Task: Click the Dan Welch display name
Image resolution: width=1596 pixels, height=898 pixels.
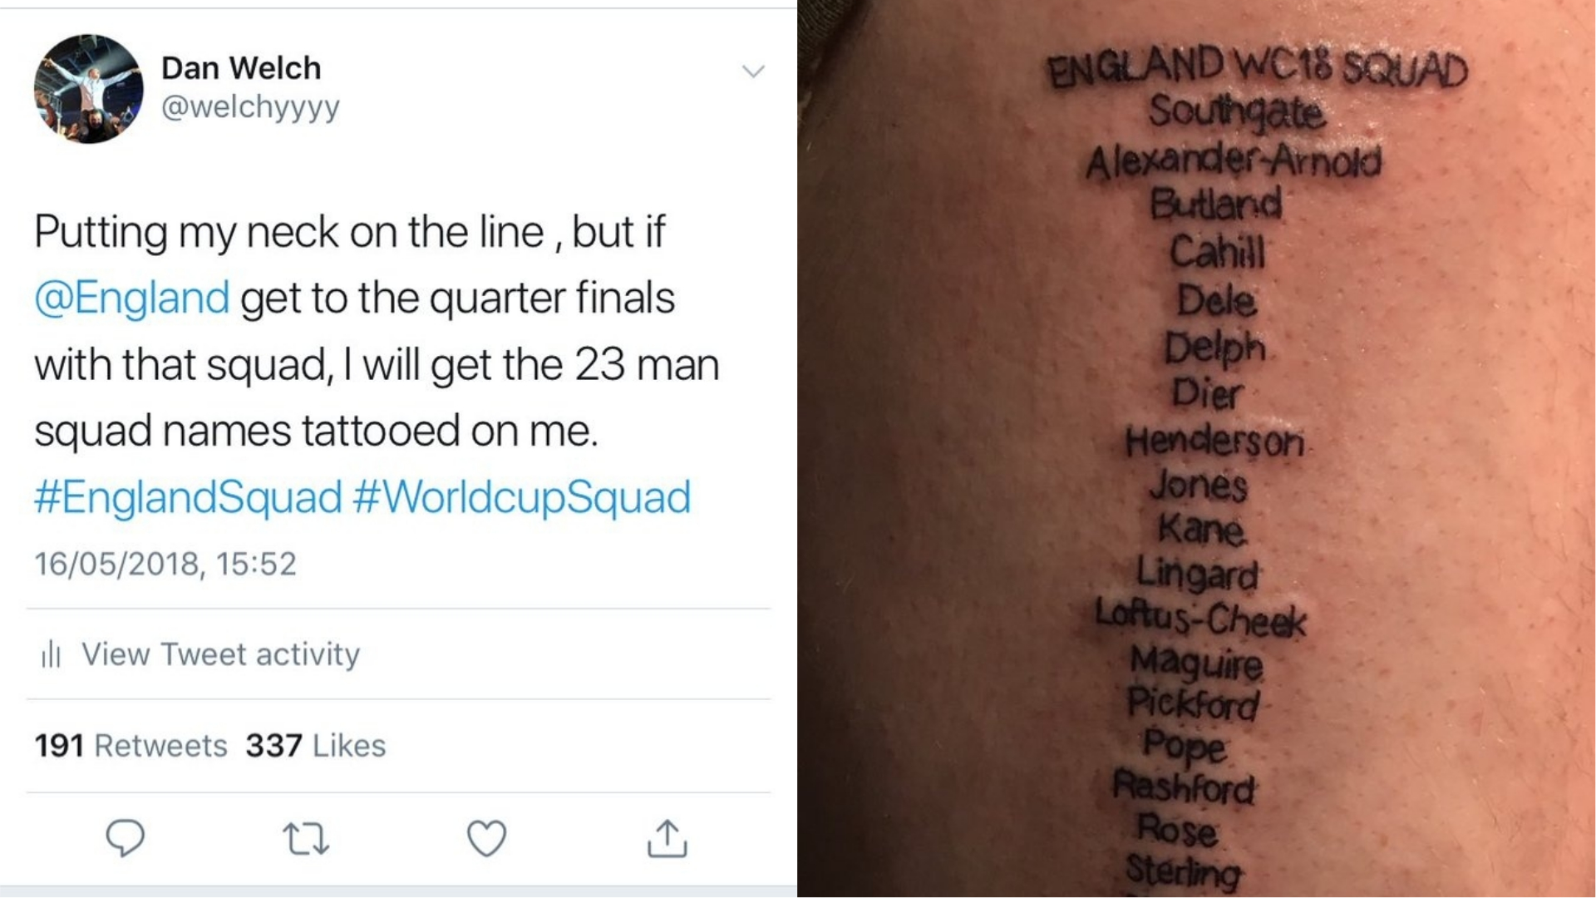Action: [x=241, y=68]
